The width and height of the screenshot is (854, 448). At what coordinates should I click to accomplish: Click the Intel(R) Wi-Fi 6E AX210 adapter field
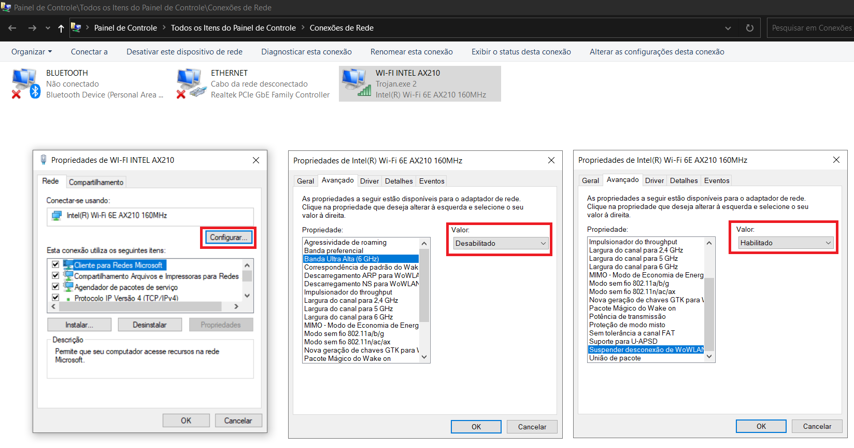click(150, 216)
